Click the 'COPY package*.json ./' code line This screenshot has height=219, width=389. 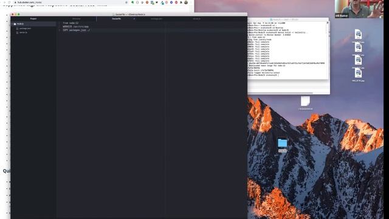[x=77, y=30]
